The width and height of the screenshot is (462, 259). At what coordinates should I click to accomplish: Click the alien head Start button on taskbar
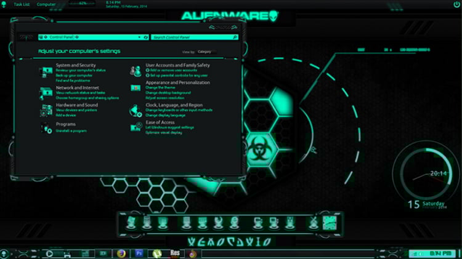(x=4, y=253)
